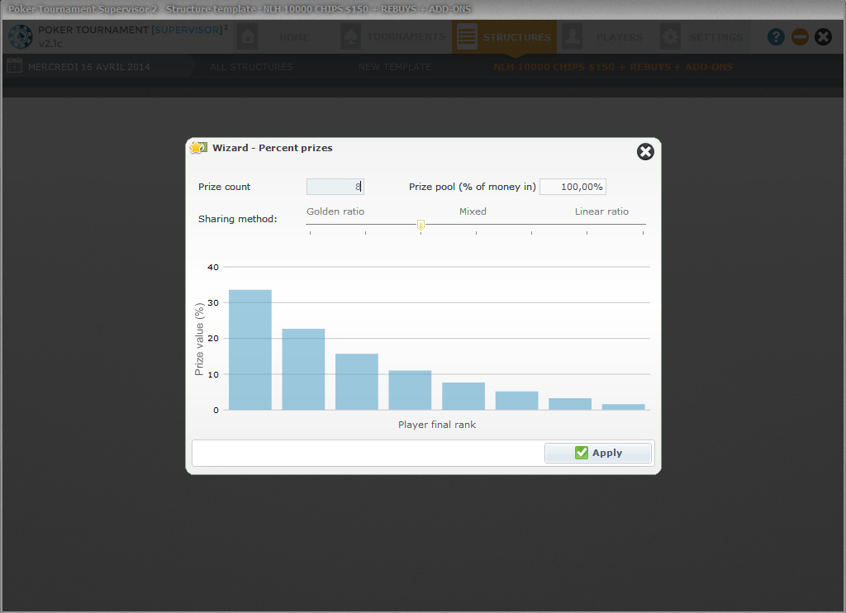Image resolution: width=846 pixels, height=613 pixels.
Task: Click the calendar icon beside the date
Action: click(x=14, y=67)
